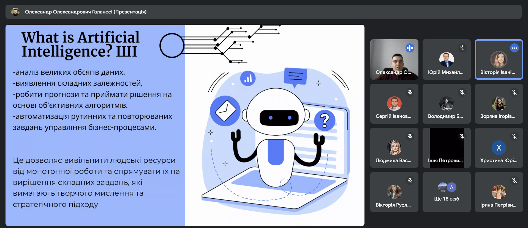The image size is (528, 228).
Task: Select Вікторія Івані... profile avatar
Action: 499,59
